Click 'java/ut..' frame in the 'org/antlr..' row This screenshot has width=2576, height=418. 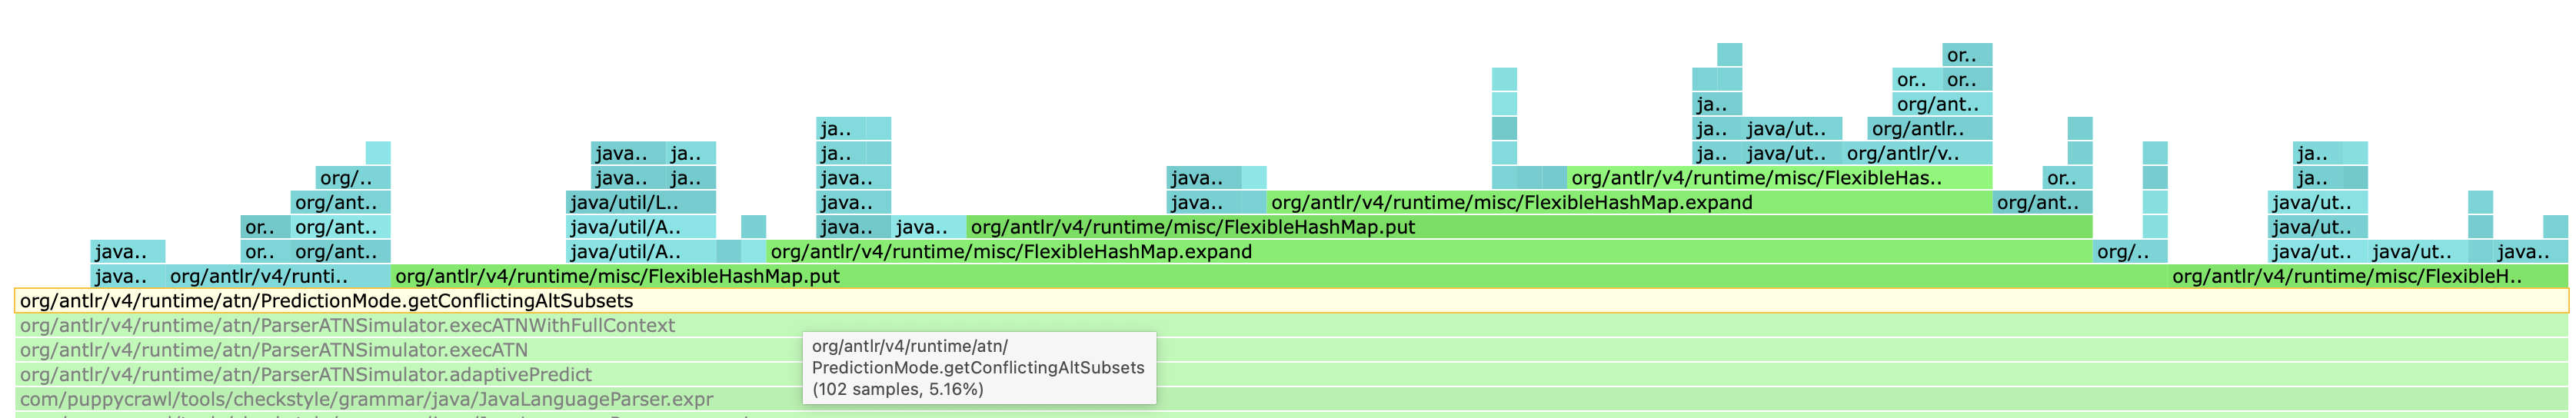pos(1791,129)
